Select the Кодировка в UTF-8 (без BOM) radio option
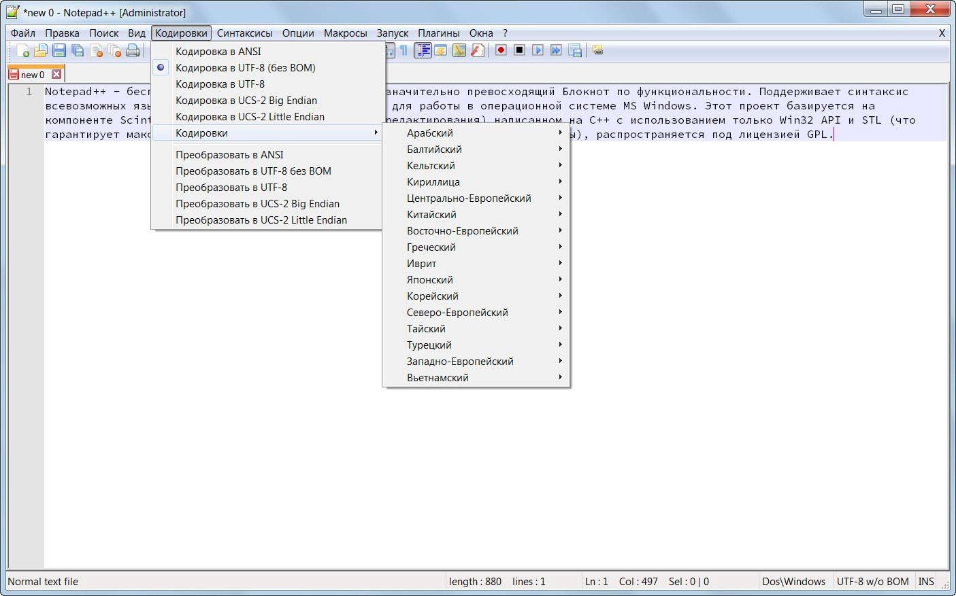 (x=268, y=67)
